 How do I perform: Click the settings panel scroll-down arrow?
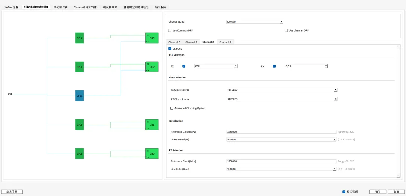tap(398, 176)
